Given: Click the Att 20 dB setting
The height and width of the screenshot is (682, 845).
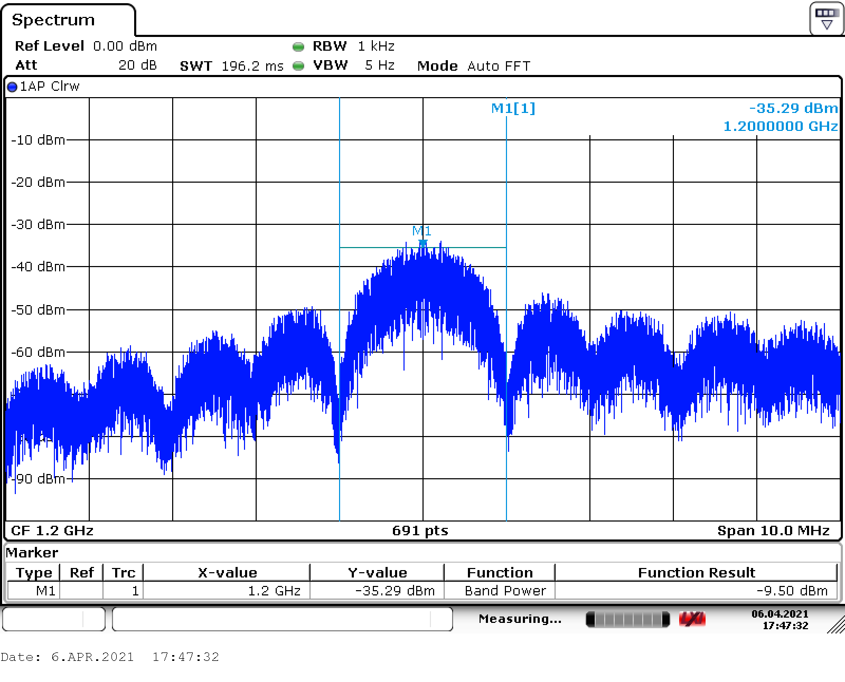Looking at the screenshot, I should [x=86, y=65].
